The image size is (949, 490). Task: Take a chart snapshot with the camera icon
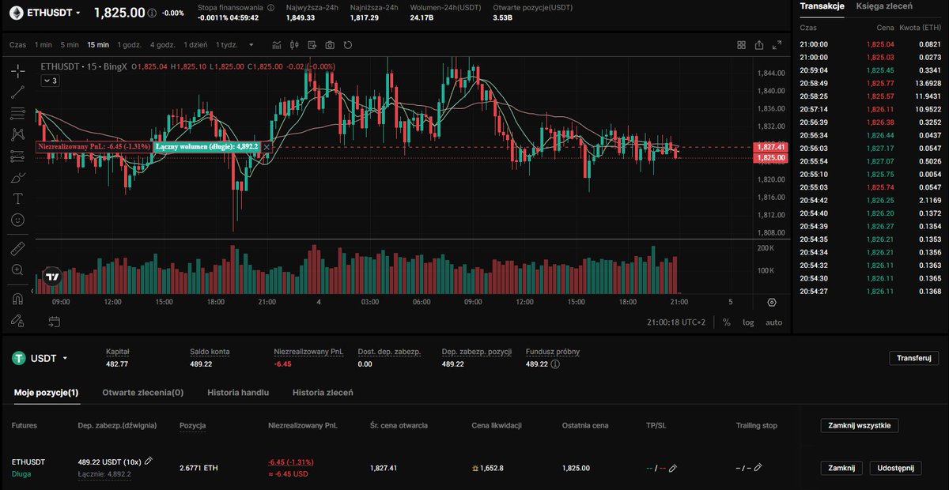coord(330,45)
